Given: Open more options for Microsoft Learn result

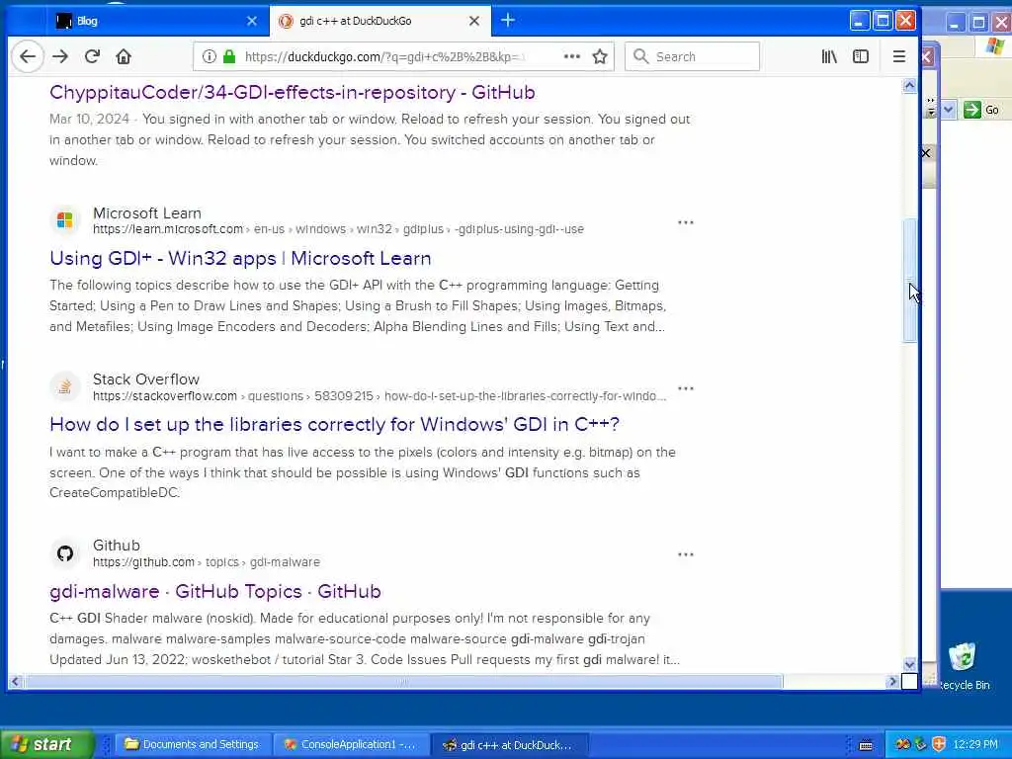Looking at the screenshot, I should tap(686, 222).
